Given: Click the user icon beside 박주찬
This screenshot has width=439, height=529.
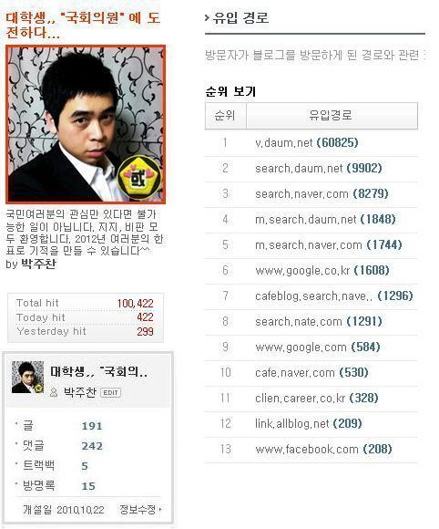Looking at the screenshot, I should click(53, 392).
